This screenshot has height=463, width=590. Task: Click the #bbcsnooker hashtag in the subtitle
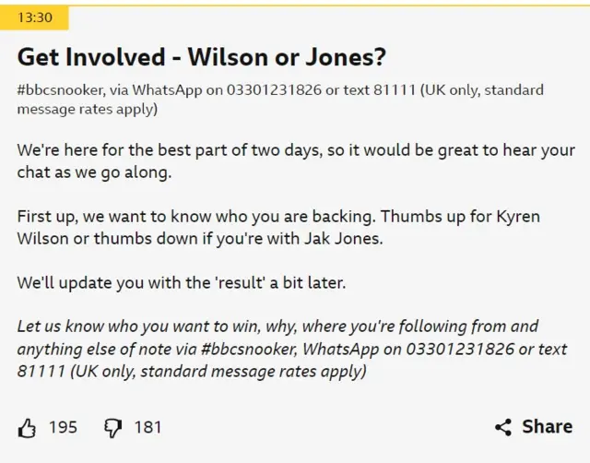tap(57, 89)
